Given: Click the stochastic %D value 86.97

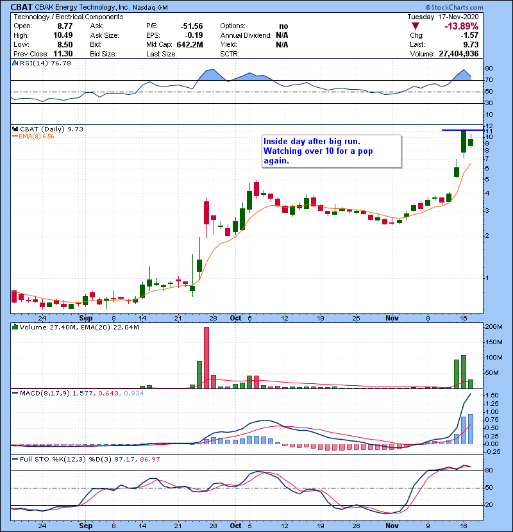Looking at the screenshot, I should [149, 460].
